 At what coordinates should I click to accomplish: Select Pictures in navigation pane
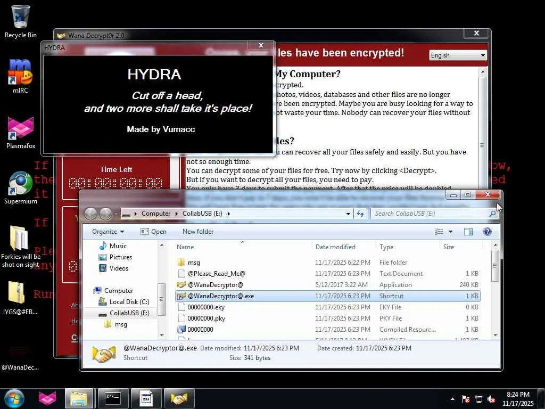[x=115, y=257]
